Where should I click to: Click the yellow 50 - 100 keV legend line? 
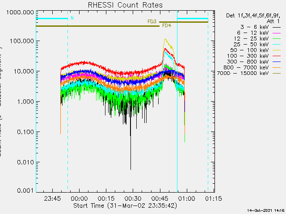point(277,50)
